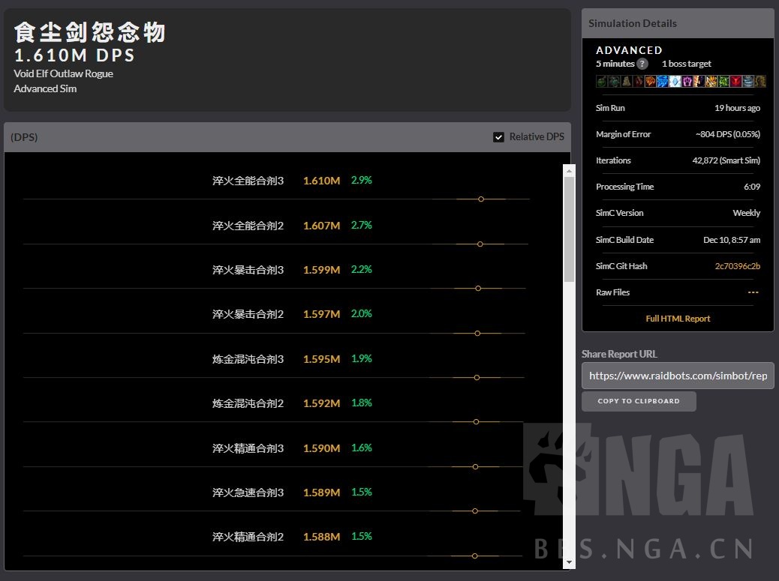This screenshot has height=581, width=779.
Task: Click the red emblem item icon in the gear row
Action: [x=735, y=82]
